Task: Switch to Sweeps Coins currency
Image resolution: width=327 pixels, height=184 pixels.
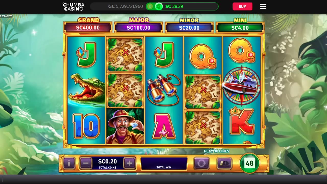Action: pyautogui.click(x=159, y=6)
